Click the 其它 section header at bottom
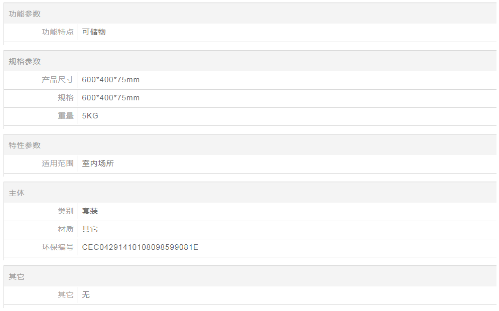The image size is (499, 311). click(x=17, y=277)
